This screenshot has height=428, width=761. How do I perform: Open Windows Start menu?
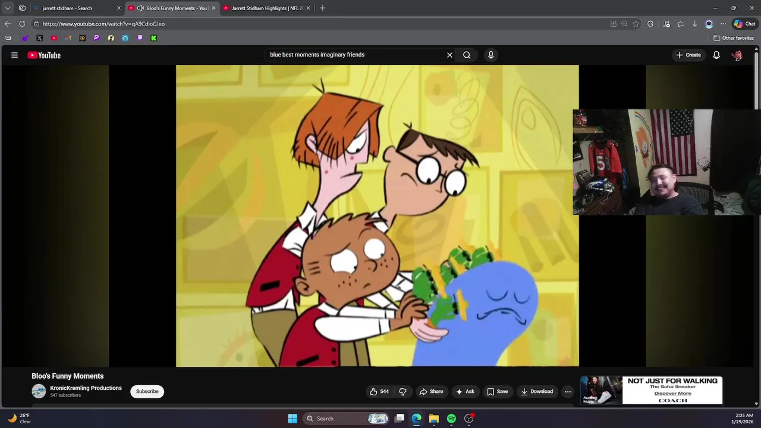(293, 418)
